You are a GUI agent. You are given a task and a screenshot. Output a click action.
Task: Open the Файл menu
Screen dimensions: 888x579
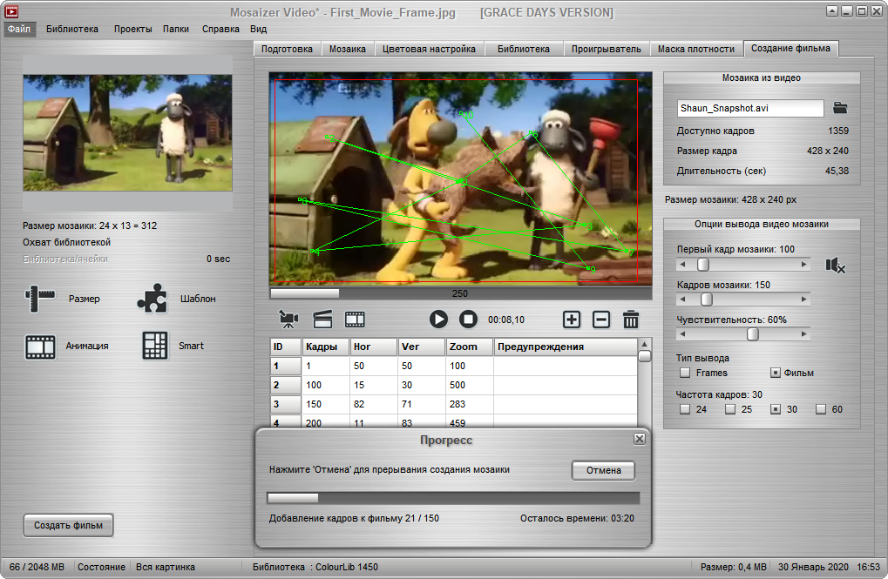(x=20, y=29)
